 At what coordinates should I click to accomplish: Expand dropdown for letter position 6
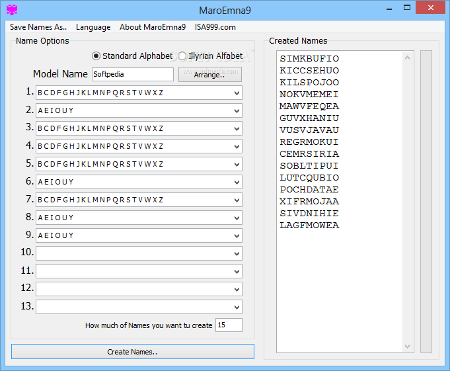[237, 182]
